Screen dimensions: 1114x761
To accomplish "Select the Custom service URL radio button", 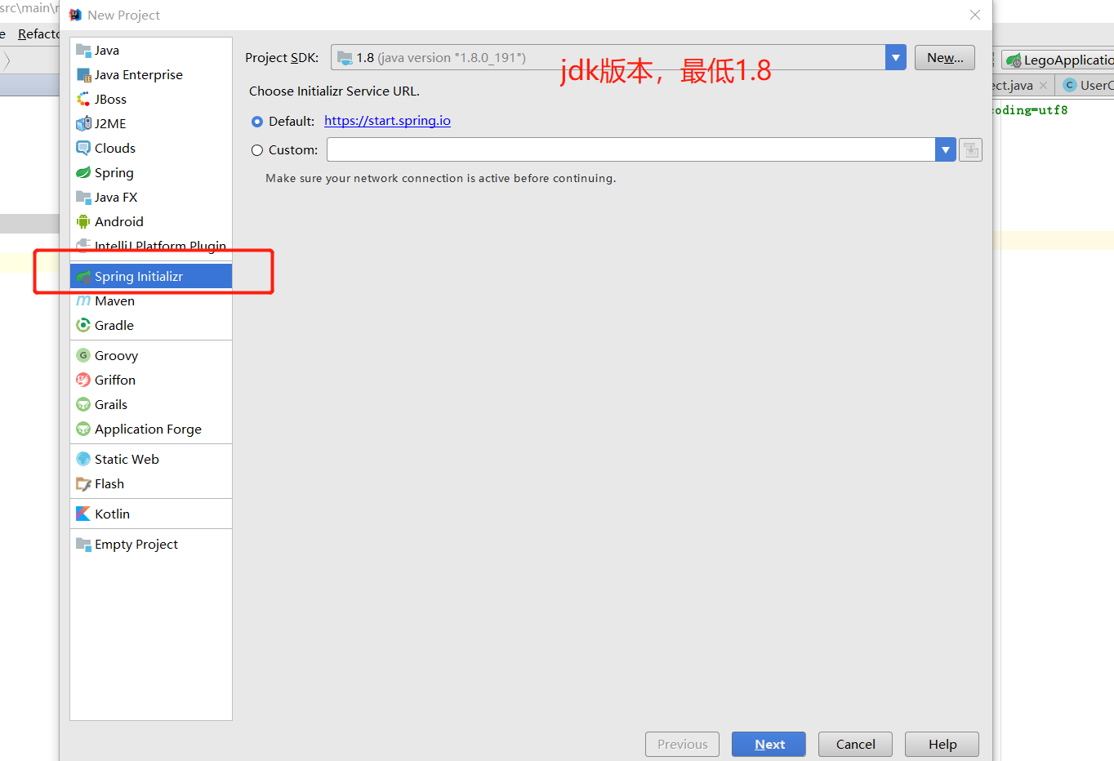I will (257, 150).
